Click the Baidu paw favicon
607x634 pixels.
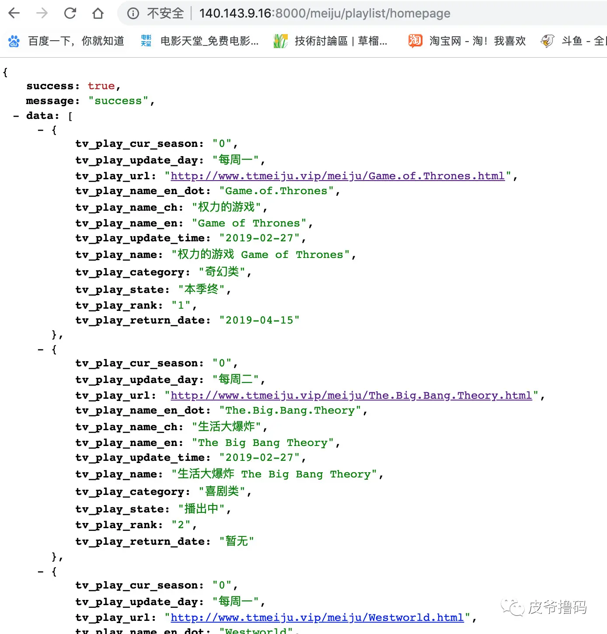point(14,41)
